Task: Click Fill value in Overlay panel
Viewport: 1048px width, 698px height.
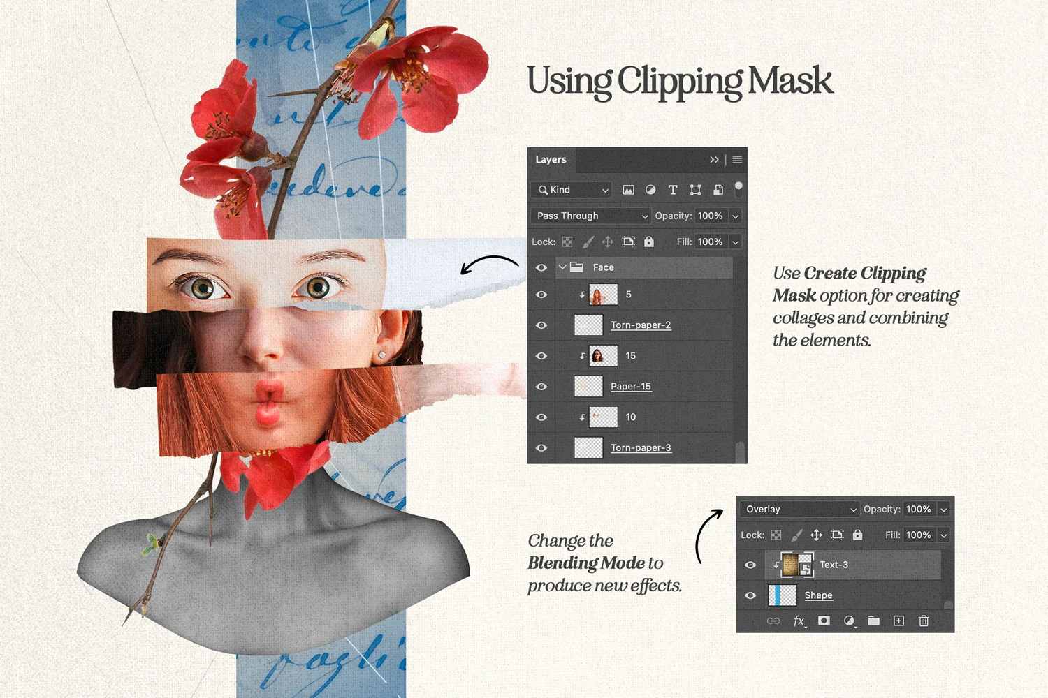Action: click(919, 535)
